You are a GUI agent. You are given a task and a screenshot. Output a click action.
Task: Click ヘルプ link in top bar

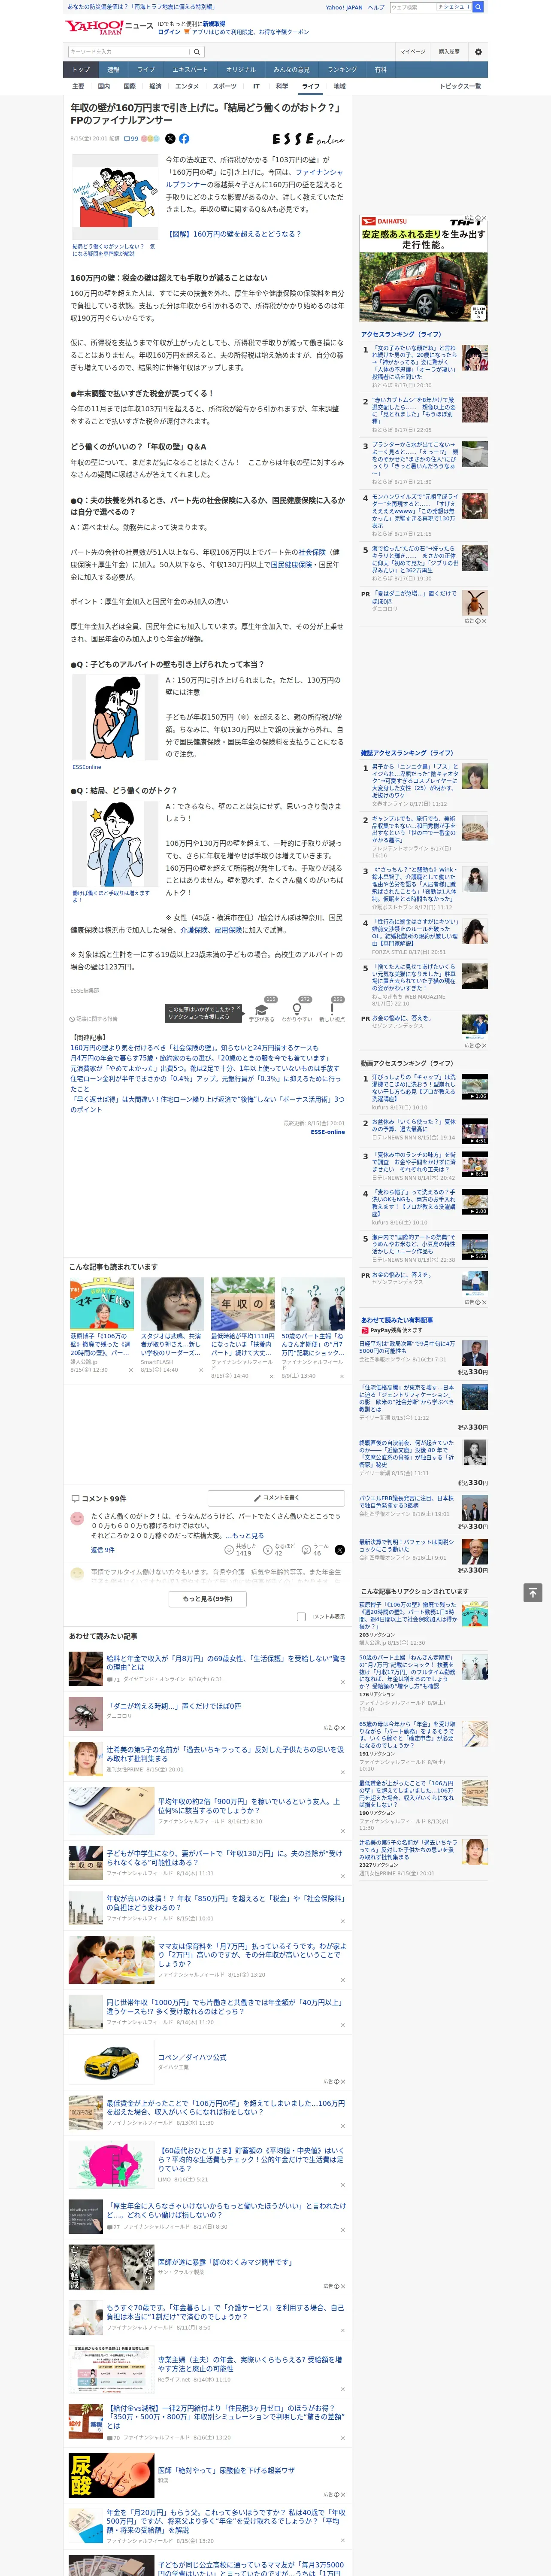coord(376,7)
